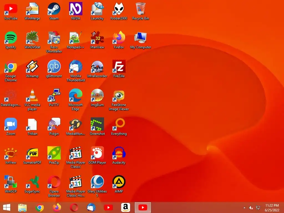Show hidden system tray icons
The image size is (284, 213).
coord(244,208)
